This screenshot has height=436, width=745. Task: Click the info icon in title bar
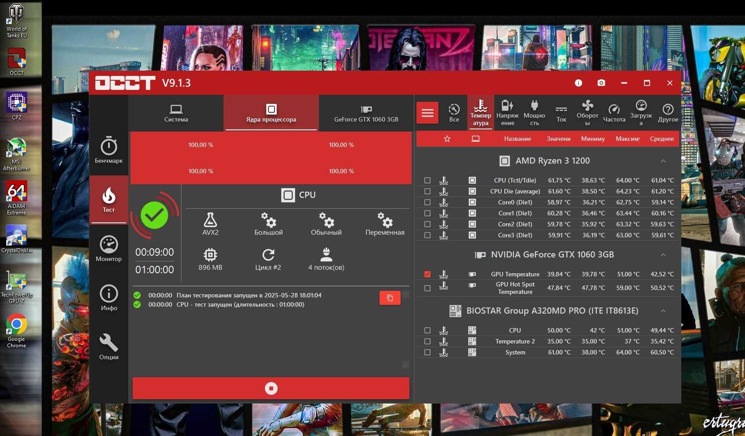[x=578, y=83]
